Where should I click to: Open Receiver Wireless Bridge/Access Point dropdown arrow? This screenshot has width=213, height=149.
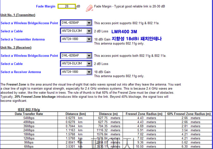[89, 55]
